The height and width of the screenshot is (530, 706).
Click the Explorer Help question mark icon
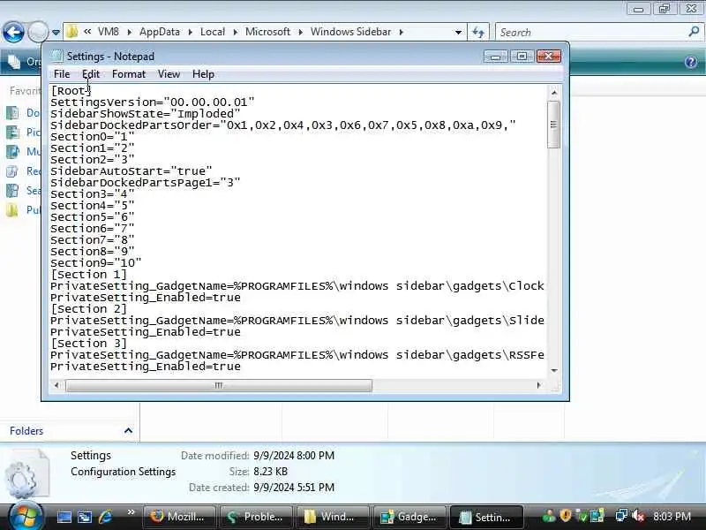click(x=691, y=62)
